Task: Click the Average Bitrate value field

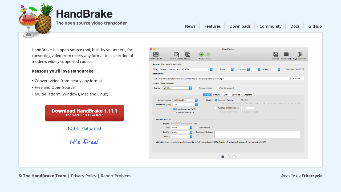Action: coord(247,108)
